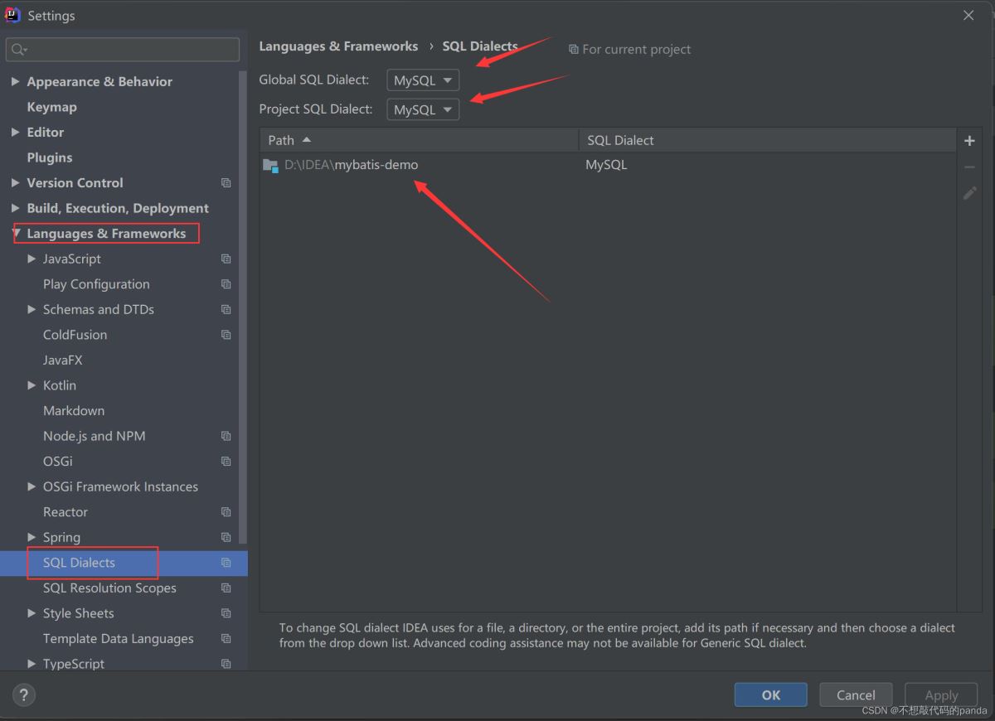Expand the Schemas and DTDs arrow
Viewport: 995px width, 721px height.
[32, 310]
